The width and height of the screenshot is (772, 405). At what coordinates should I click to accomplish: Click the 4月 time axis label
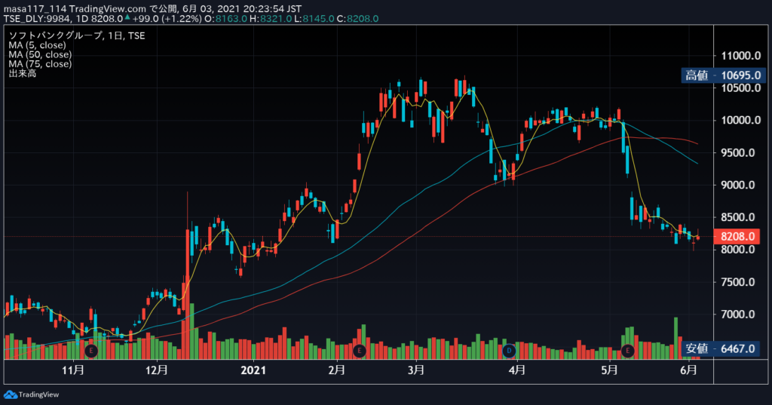[x=517, y=370]
